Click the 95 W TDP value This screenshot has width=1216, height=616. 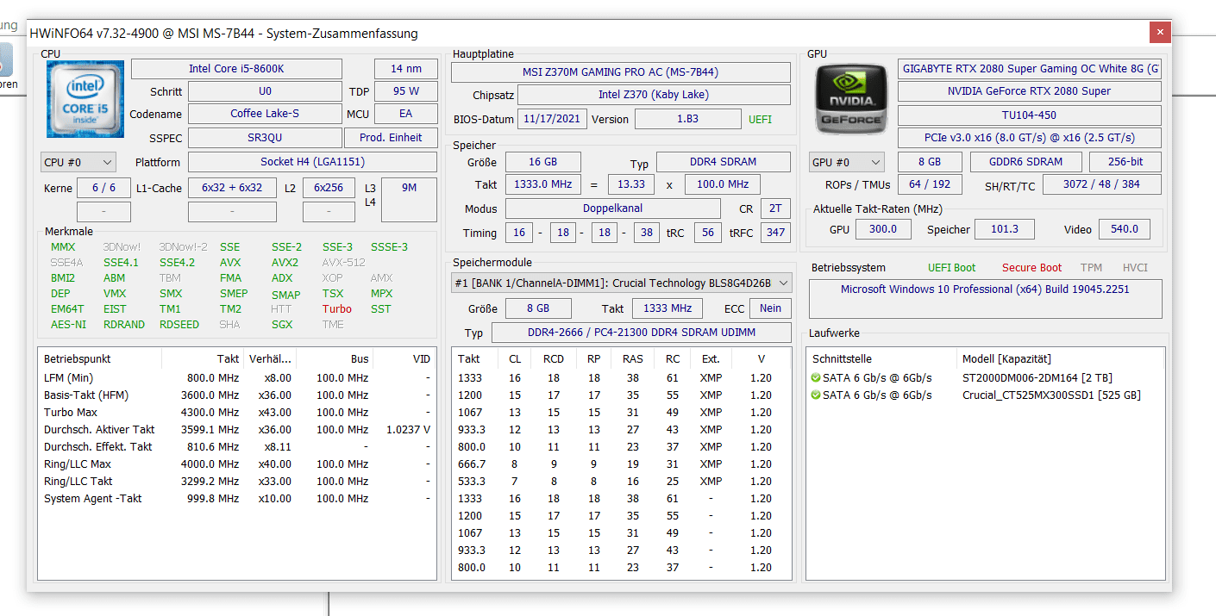pyautogui.click(x=405, y=91)
